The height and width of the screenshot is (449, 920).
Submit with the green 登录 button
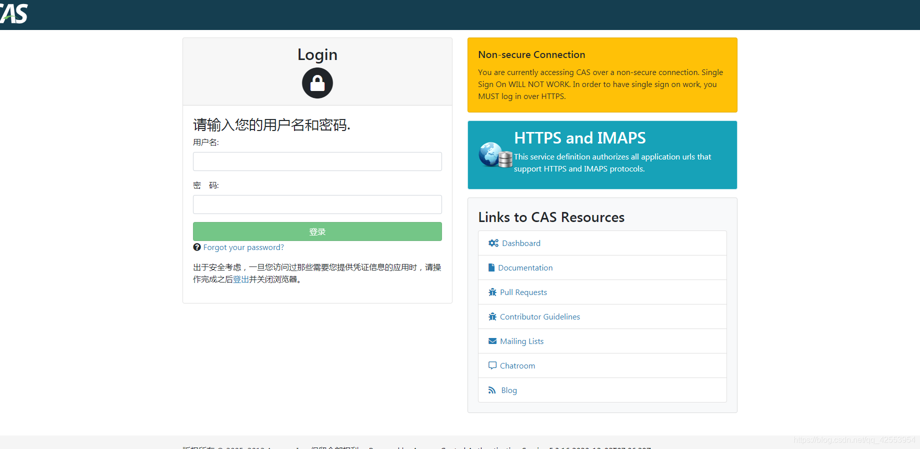pyautogui.click(x=317, y=231)
